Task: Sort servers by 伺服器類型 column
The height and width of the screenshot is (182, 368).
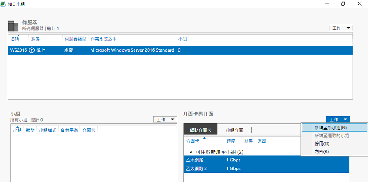Action: (x=75, y=39)
